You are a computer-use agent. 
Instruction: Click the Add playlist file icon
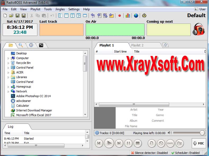click(x=99, y=16)
